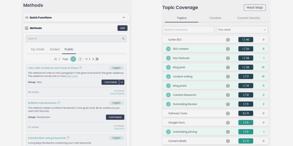This screenshot has width=293, height=146.
Task: Click the AI icon in blog post row
Action: coord(228,67)
